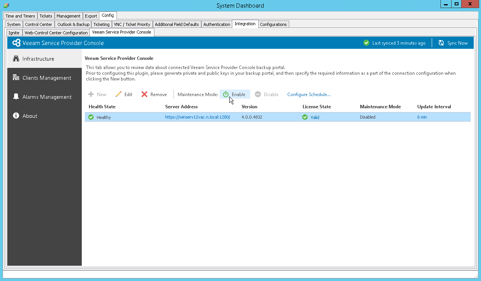Click the Alarms Management bell icon

[x=16, y=97]
